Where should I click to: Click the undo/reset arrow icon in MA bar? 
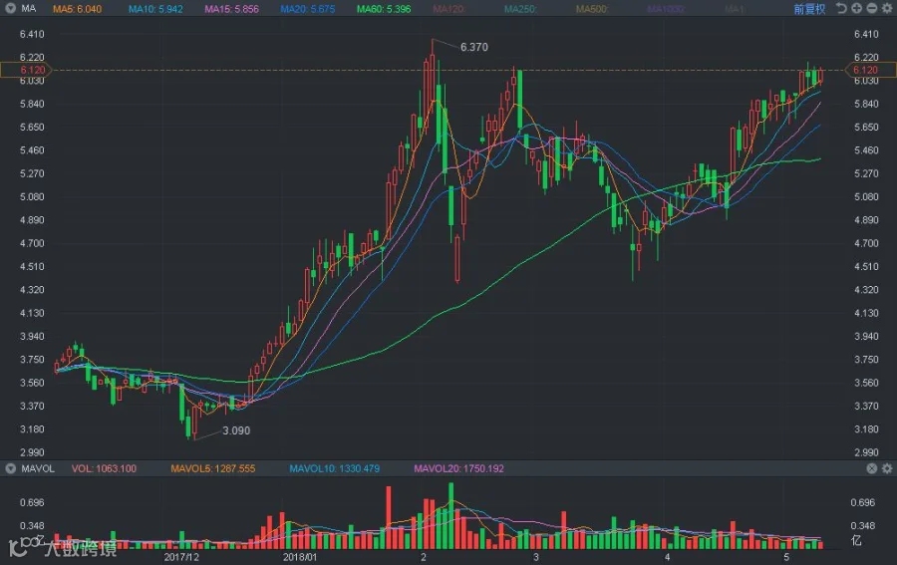coord(841,8)
